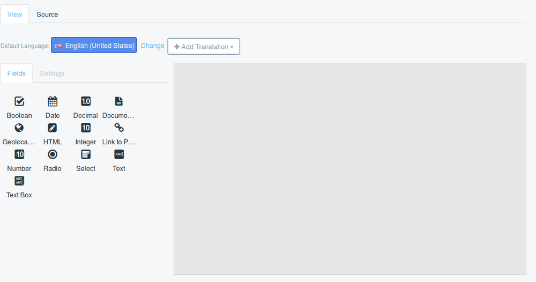Open the Settings tab

[x=52, y=73]
